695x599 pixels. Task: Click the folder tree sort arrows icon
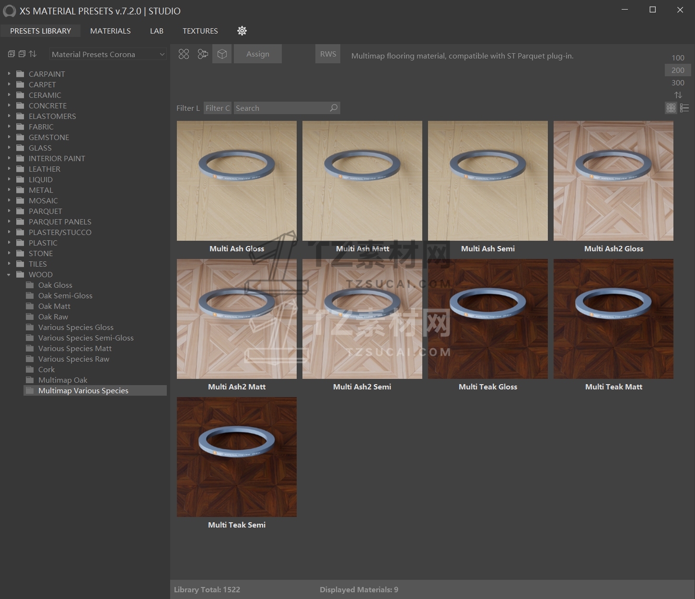pos(33,54)
